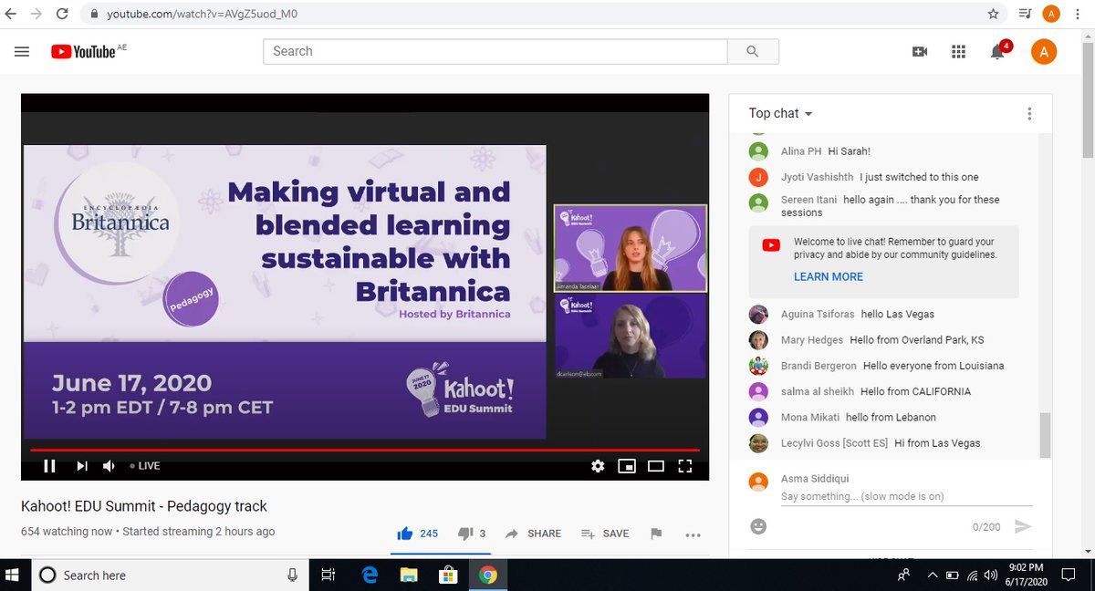Click LEARN MORE in chat notice

(829, 276)
